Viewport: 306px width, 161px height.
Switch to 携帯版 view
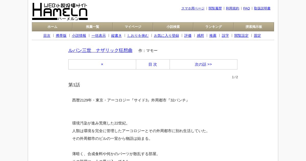coord(61,36)
